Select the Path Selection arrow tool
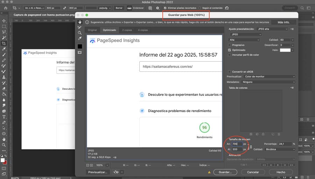 tap(4, 128)
